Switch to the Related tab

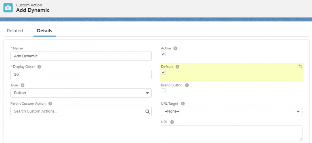click(15, 31)
